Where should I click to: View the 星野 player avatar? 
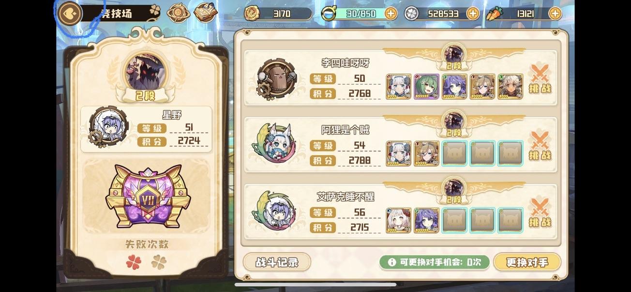(109, 127)
